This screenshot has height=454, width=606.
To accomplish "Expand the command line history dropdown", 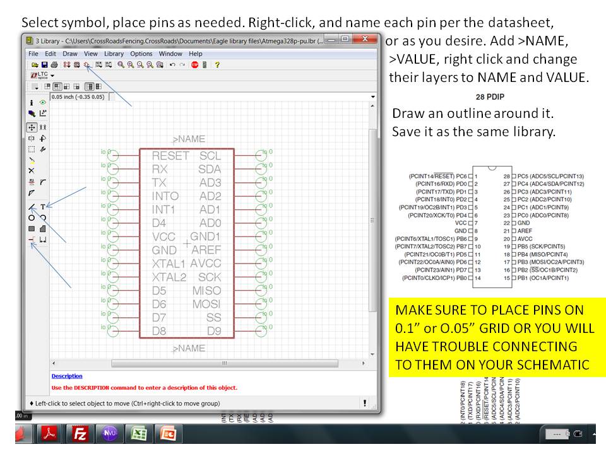I will point(372,97).
